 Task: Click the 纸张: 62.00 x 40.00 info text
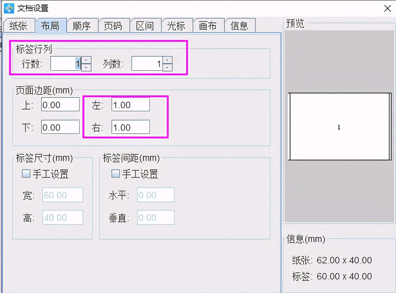[332, 260]
